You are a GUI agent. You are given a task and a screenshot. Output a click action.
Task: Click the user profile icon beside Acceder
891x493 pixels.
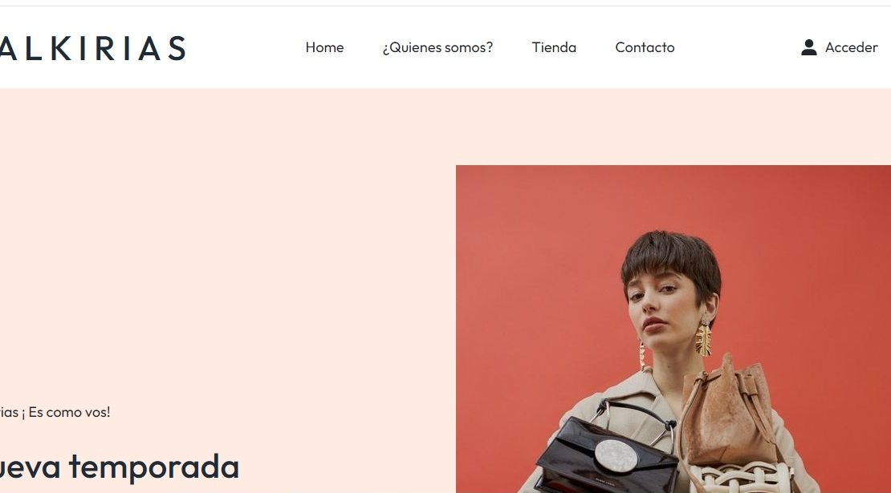808,47
